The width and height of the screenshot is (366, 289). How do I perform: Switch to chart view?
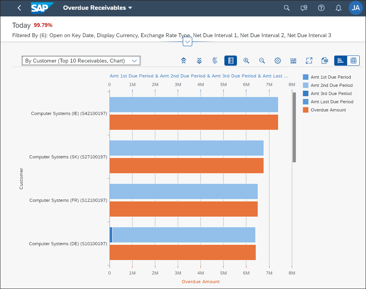tap(341, 61)
